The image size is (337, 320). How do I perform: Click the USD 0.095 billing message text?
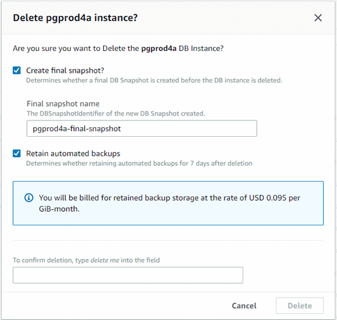[x=170, y=203]
